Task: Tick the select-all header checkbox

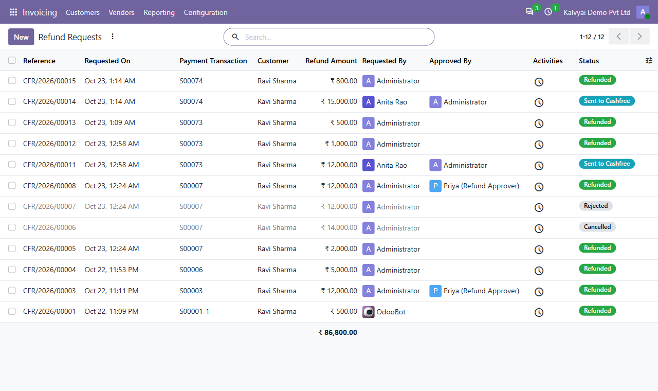Action: 12,60
